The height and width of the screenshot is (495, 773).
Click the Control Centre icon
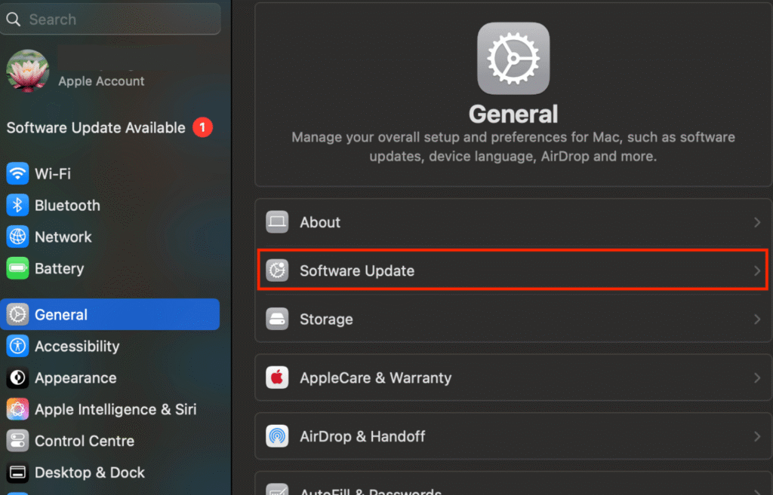(x=17, y=441)
